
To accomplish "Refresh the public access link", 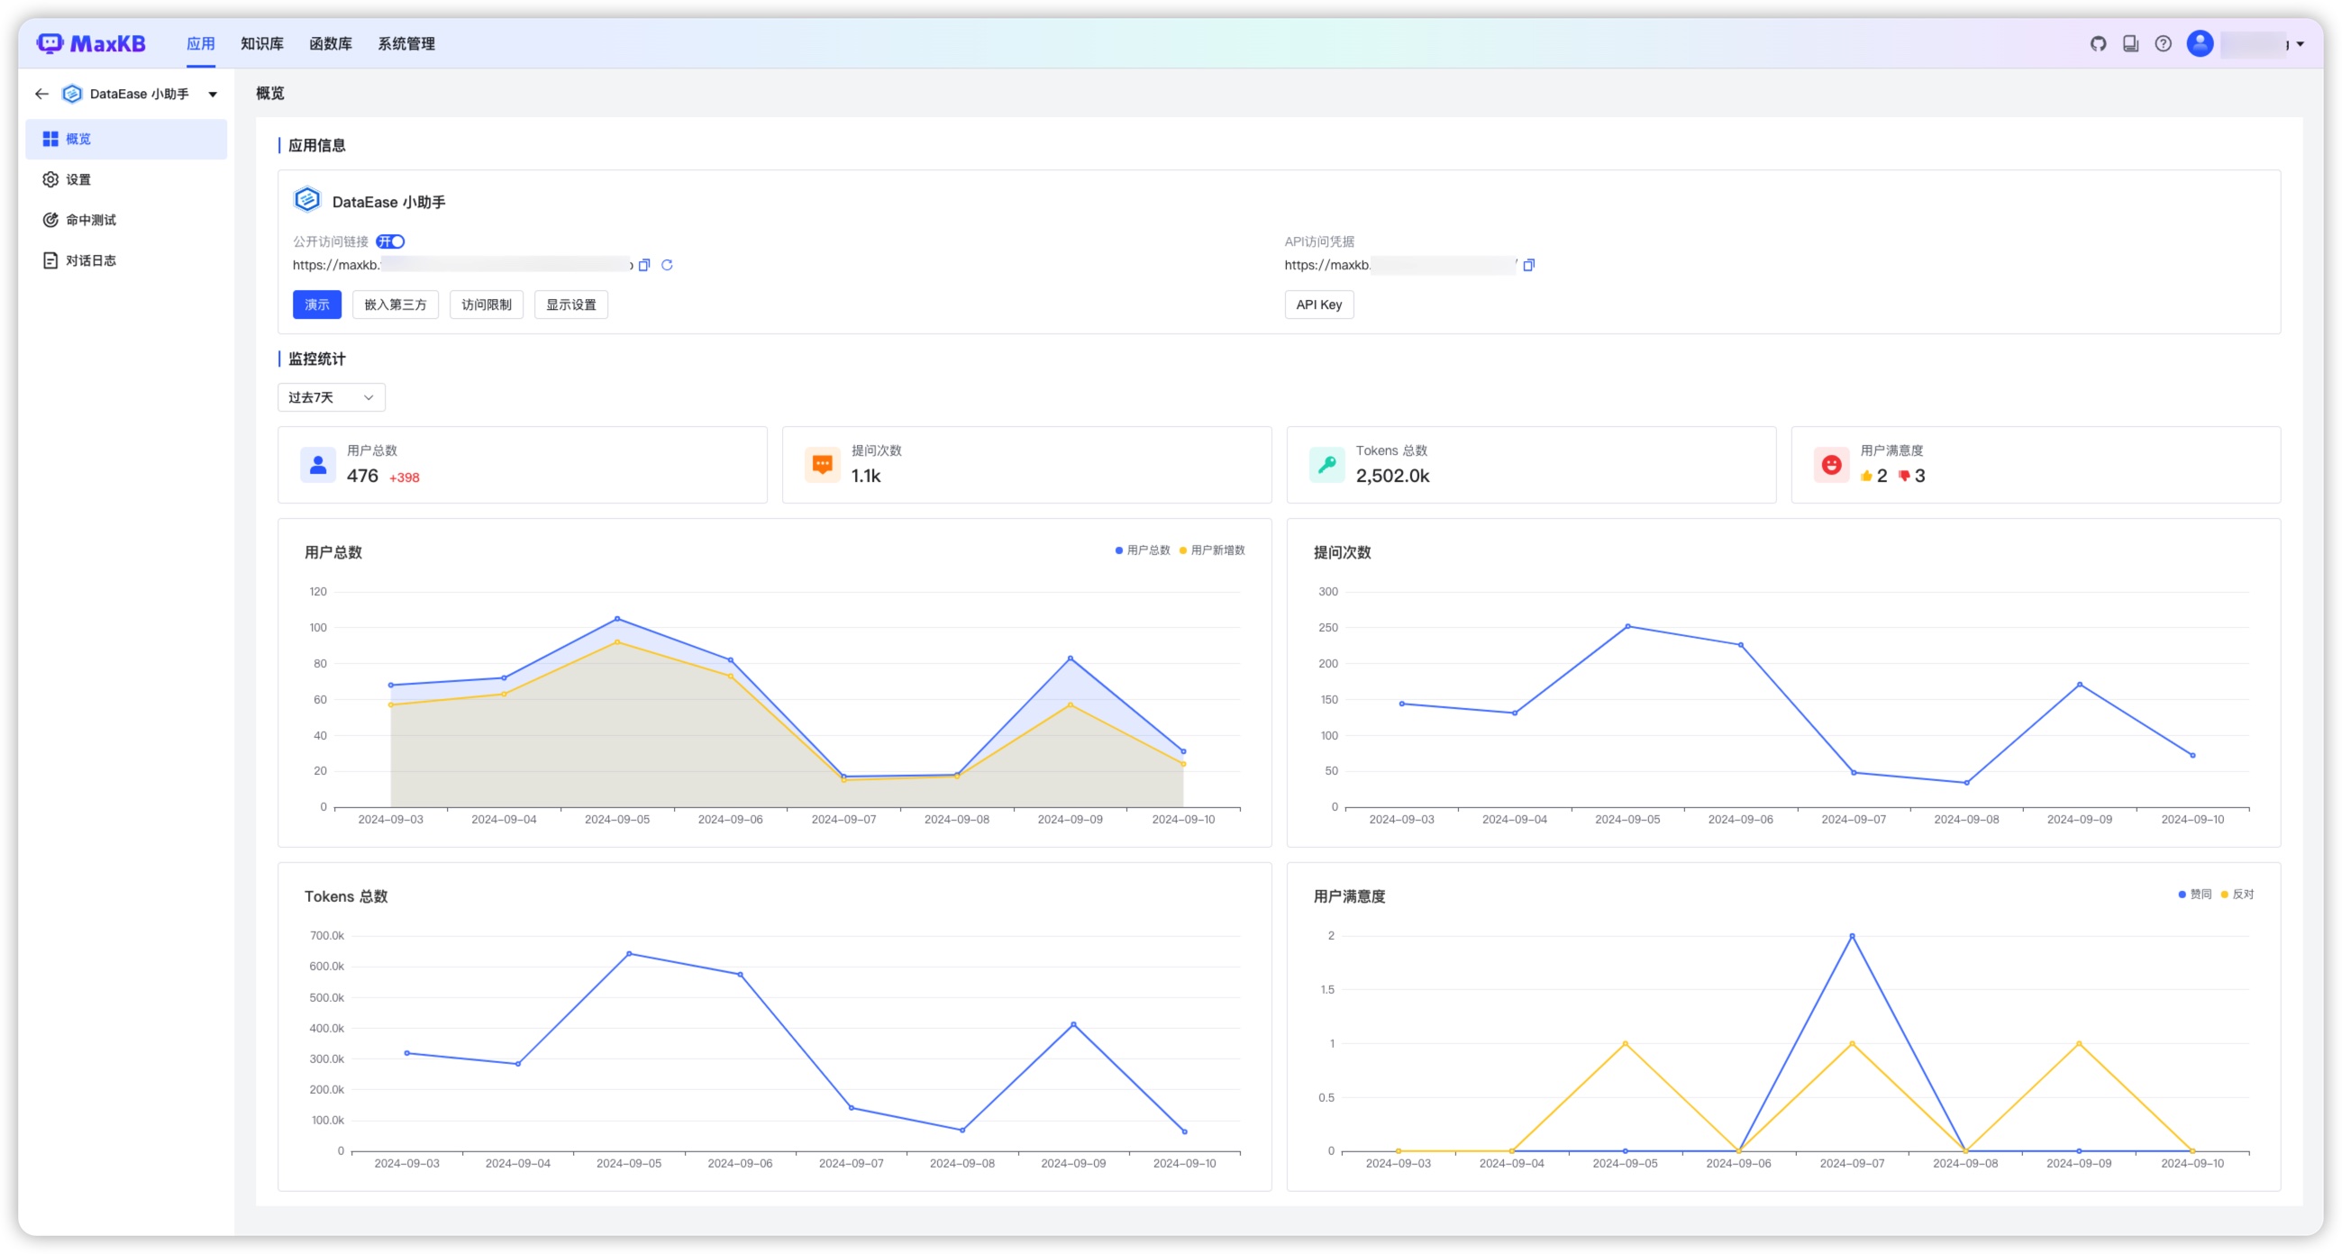I will pos(667,266).
